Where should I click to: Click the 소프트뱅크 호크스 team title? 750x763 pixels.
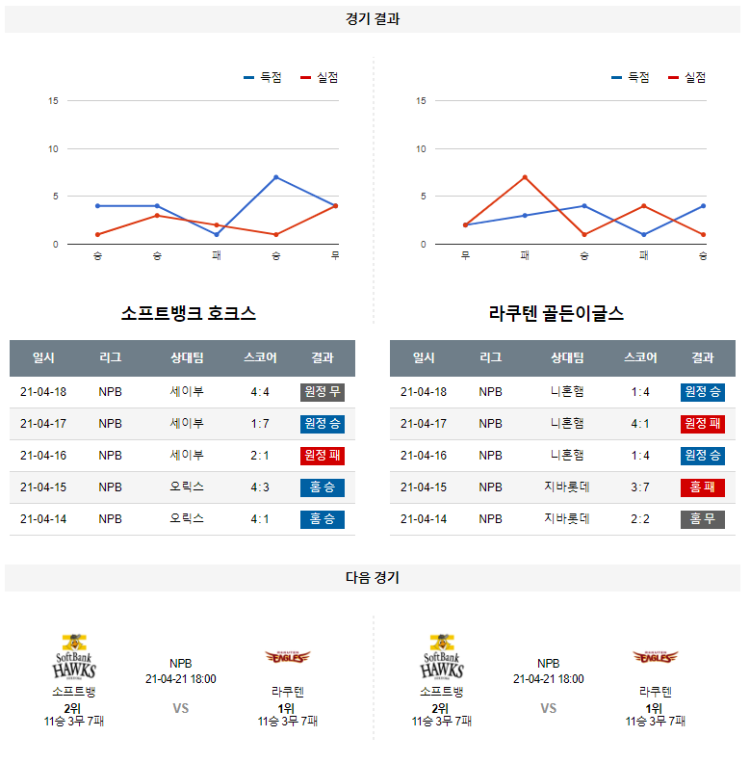(189, 314)
